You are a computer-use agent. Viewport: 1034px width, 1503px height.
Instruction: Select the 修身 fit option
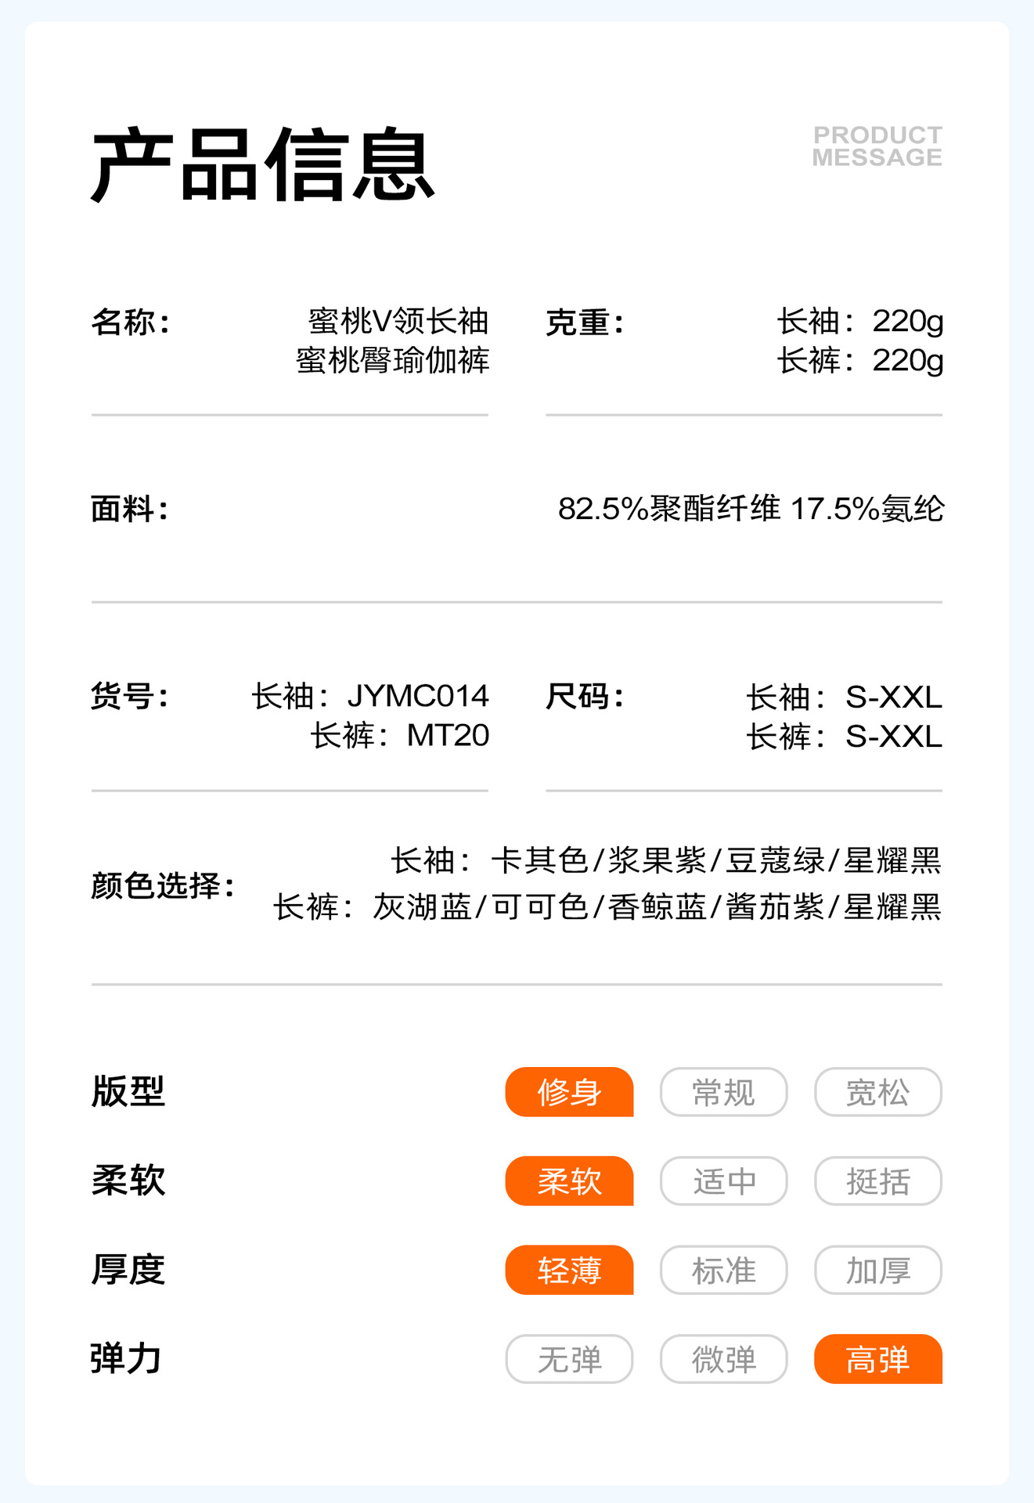(569, 1092)
